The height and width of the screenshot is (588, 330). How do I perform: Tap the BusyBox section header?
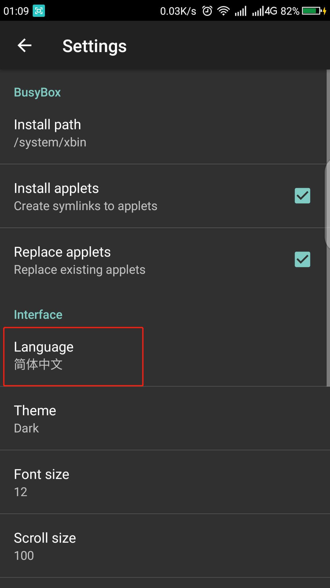click(x=37, y=92)
